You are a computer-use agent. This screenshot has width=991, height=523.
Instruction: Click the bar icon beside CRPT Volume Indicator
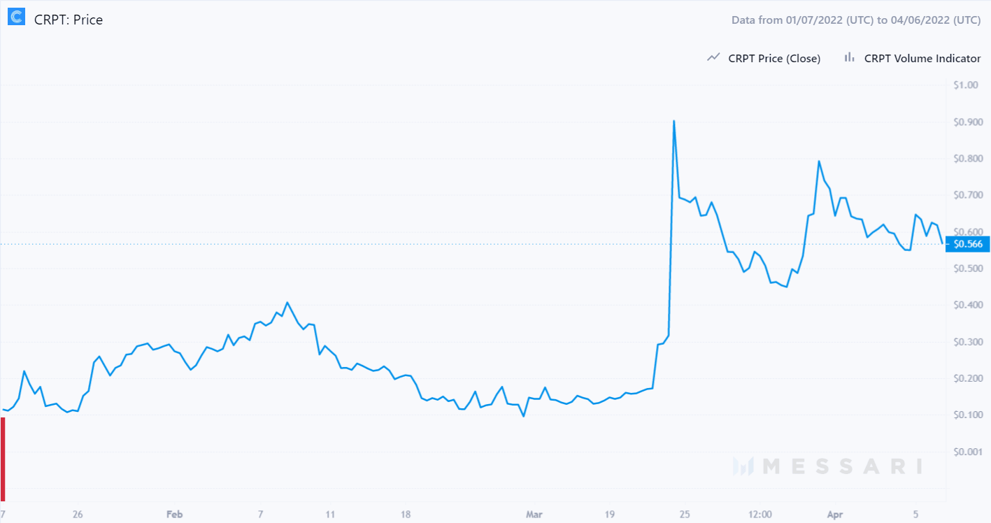click(x=849, y=58)
